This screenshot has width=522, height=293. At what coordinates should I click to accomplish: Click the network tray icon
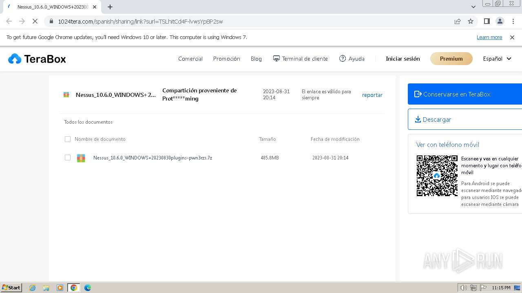click(x=473, y=288)
